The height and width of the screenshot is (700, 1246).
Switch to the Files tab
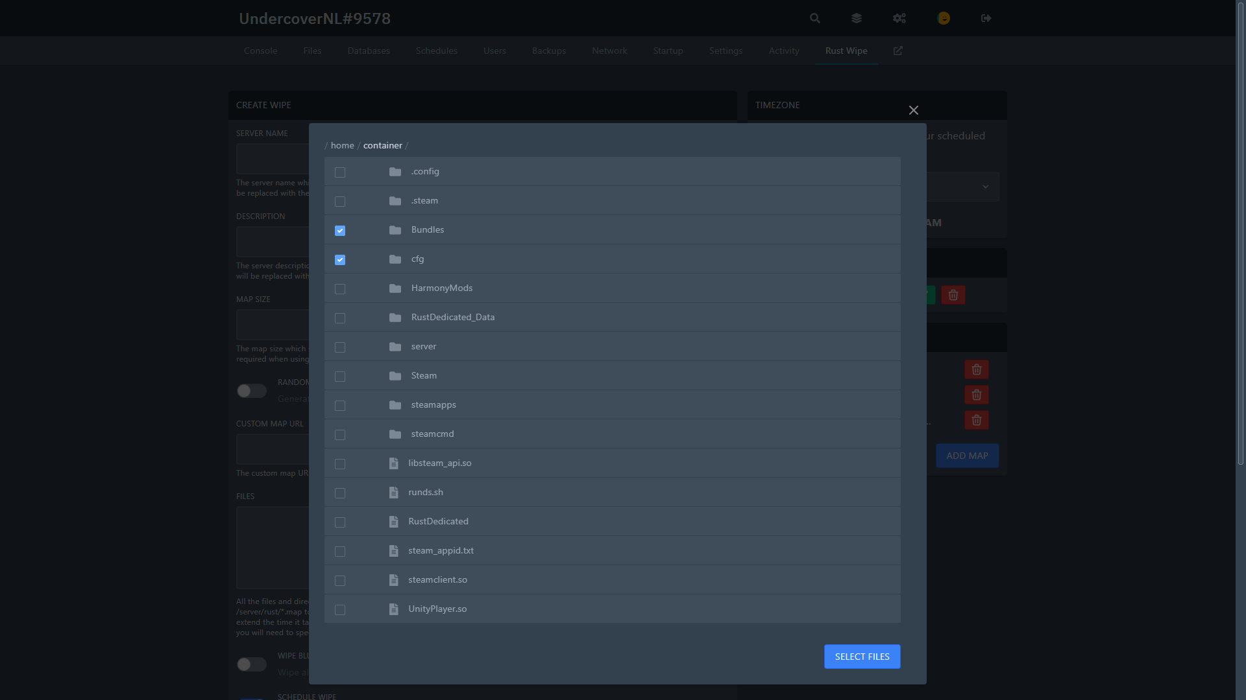312,51
